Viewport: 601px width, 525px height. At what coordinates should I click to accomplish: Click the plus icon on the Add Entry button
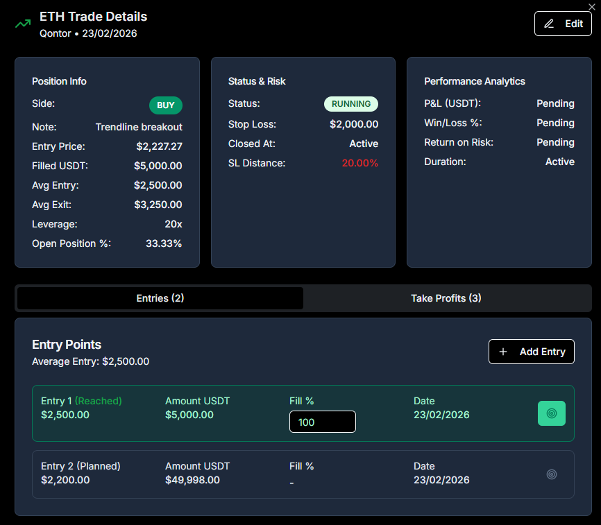(503, 352)
